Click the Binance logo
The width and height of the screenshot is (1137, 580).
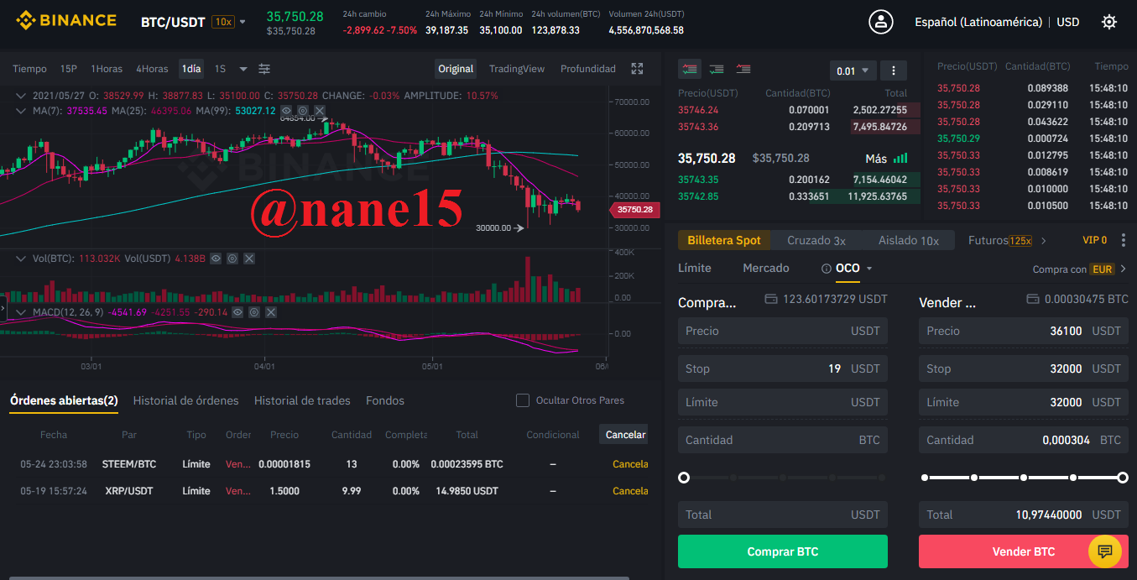tap(66, 20)
